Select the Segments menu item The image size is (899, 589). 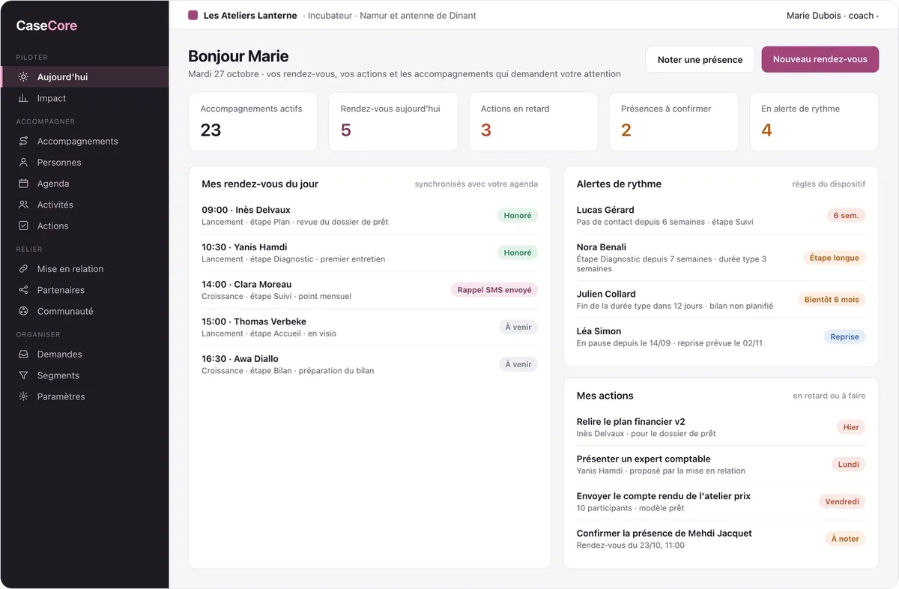tap(84, 375)
